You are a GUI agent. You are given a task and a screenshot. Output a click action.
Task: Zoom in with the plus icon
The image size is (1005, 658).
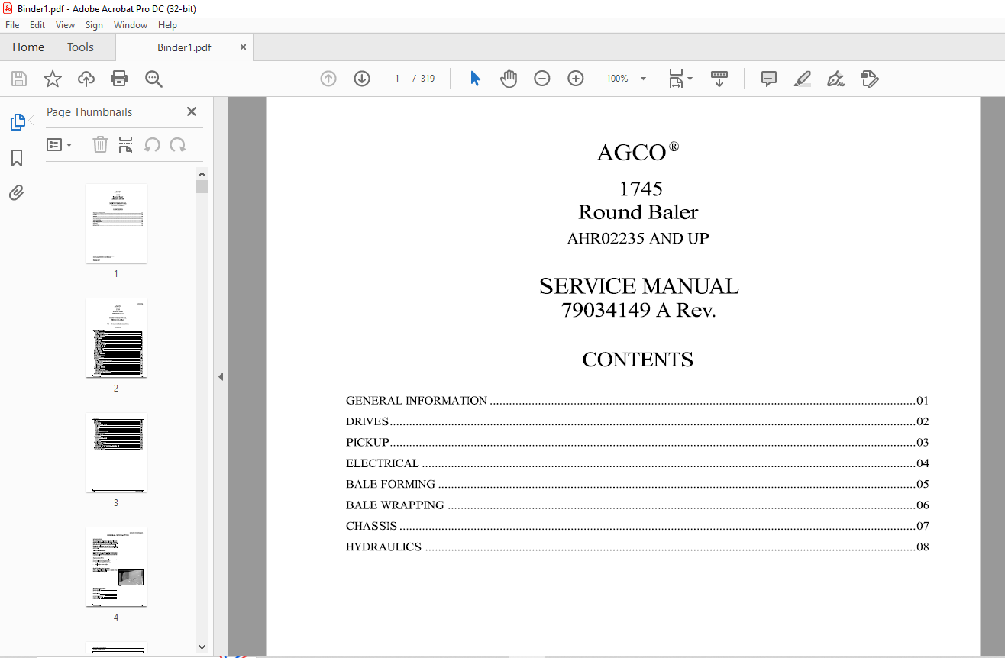[576, 79]
